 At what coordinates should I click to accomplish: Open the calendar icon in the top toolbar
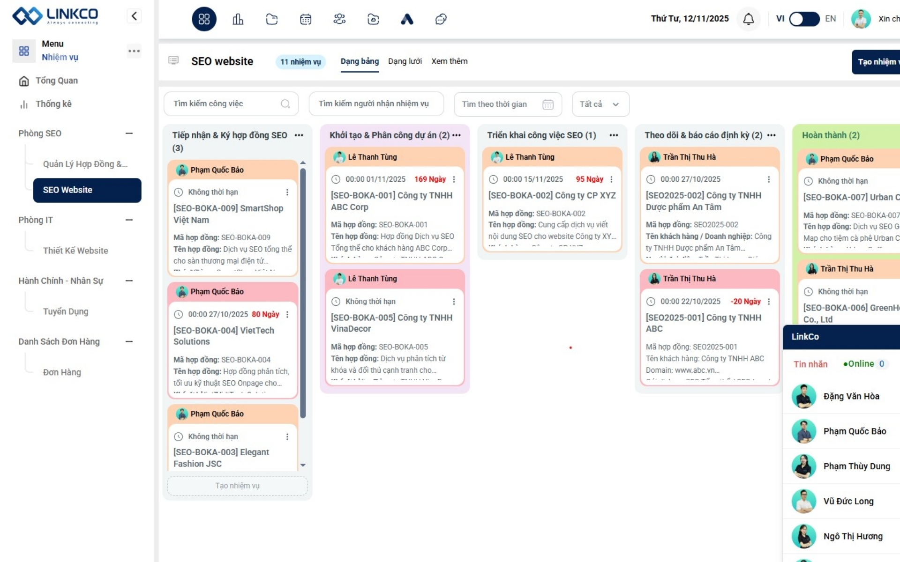click(x=305, y=19)
